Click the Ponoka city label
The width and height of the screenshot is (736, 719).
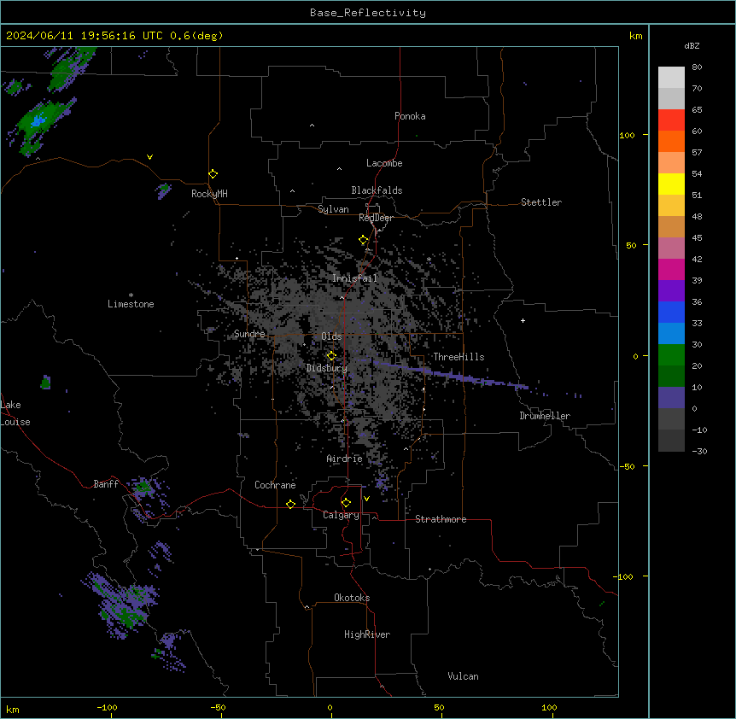pyautogui.click(x=410, y=116)
